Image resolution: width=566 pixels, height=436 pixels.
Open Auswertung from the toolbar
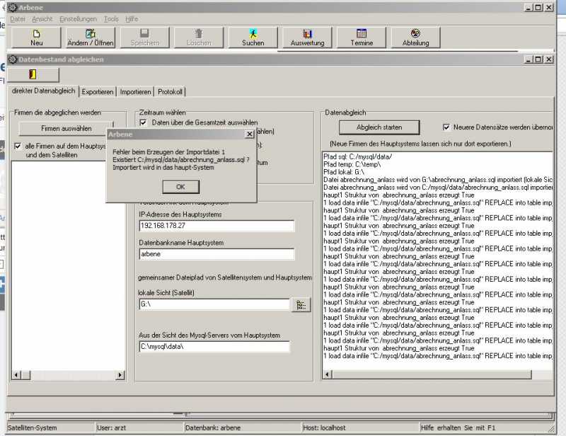(x=307, y=38)
